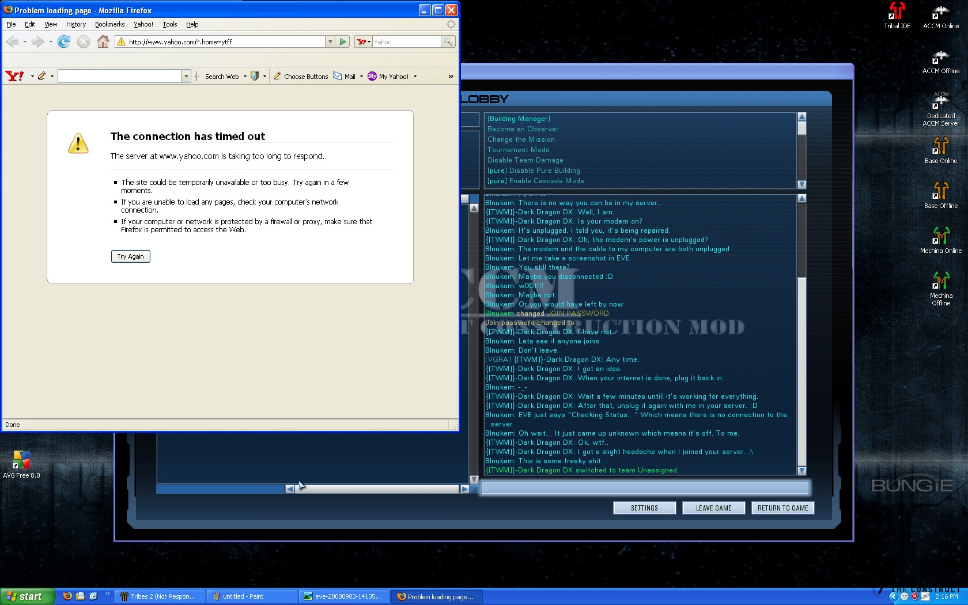Screen dimensions: 968x605
Task: Open the Back history dropdown arrow
Action: 25,41
